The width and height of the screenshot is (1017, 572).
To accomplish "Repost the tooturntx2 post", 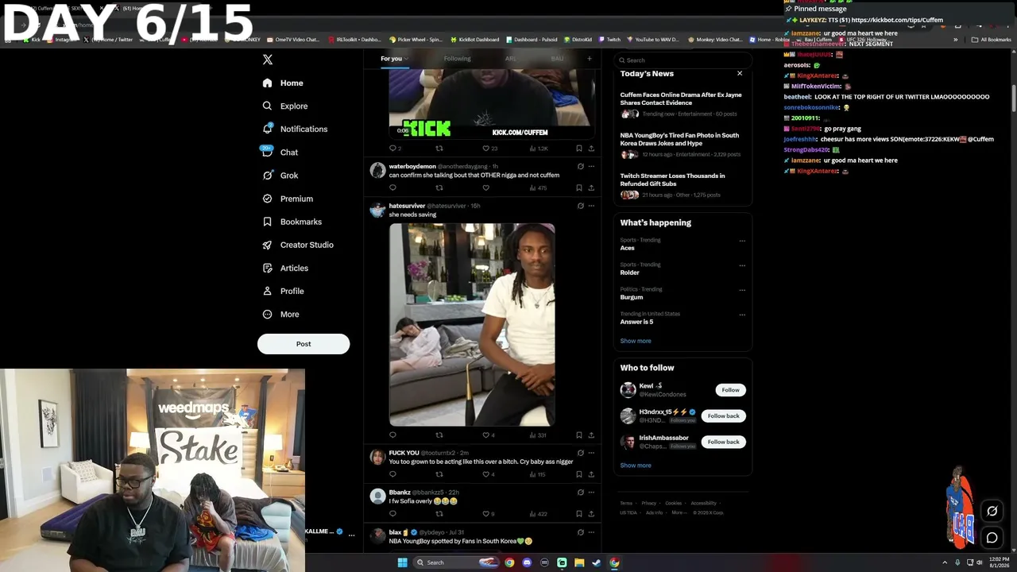I will (439, 474).
